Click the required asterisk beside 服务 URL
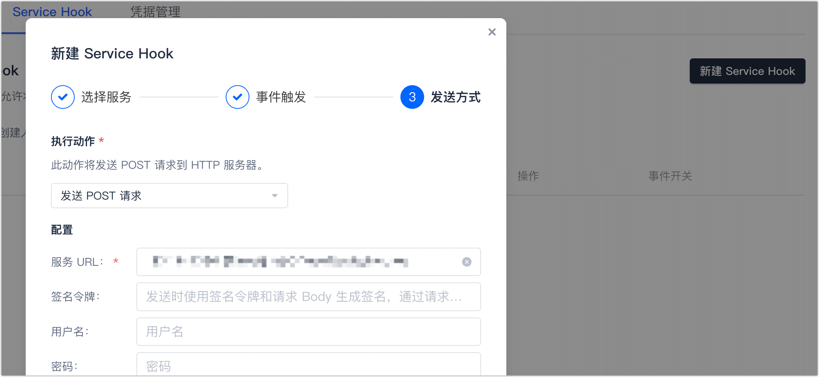 [x=116, y=262]
